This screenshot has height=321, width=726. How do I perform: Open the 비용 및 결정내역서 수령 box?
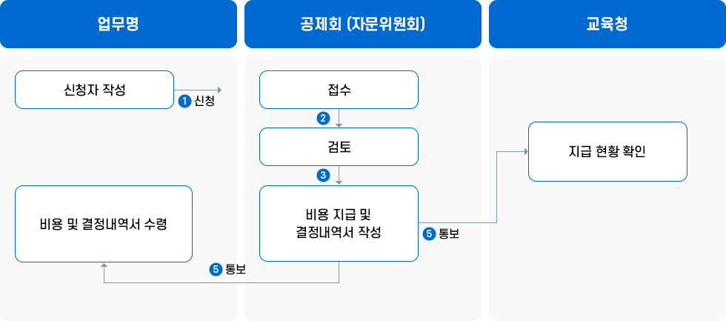[104, 223]
